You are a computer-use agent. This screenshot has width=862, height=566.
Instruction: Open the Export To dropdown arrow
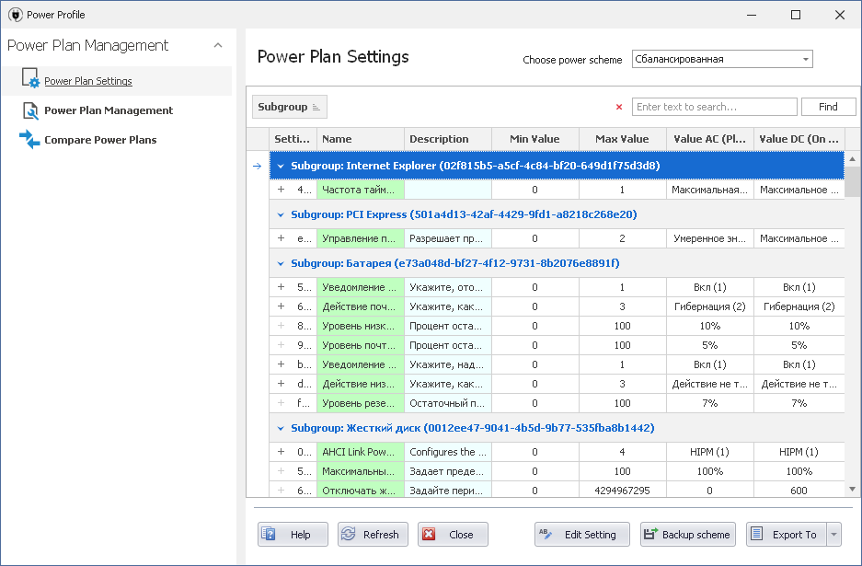click(x=833, y=535)
